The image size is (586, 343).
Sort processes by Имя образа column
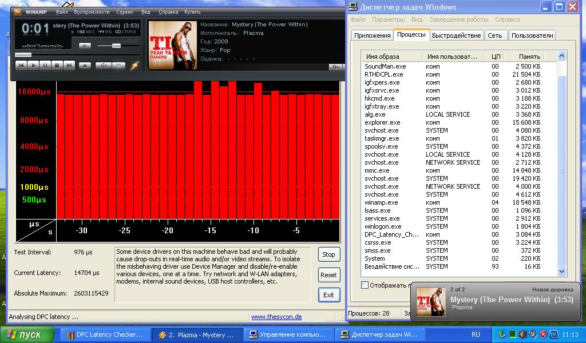[392, 57]
